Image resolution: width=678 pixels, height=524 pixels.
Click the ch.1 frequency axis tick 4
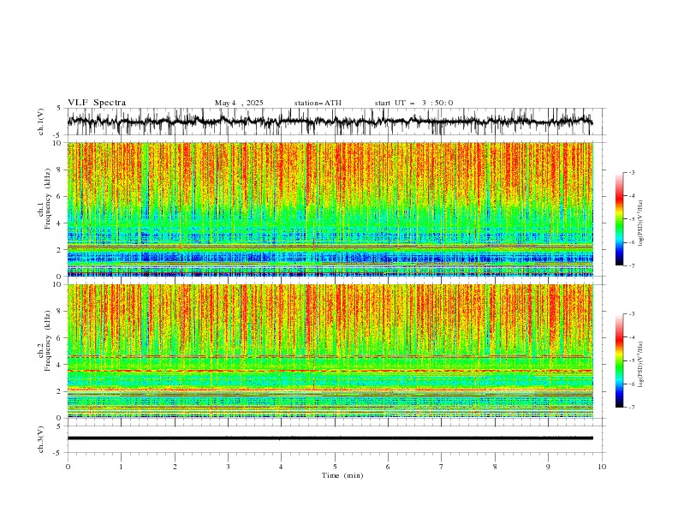click(x=60, y=223)
